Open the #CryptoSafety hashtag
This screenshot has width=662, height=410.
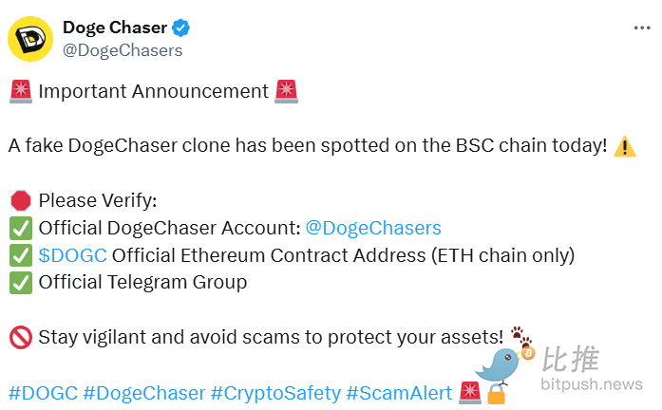[x=274, y=392]
